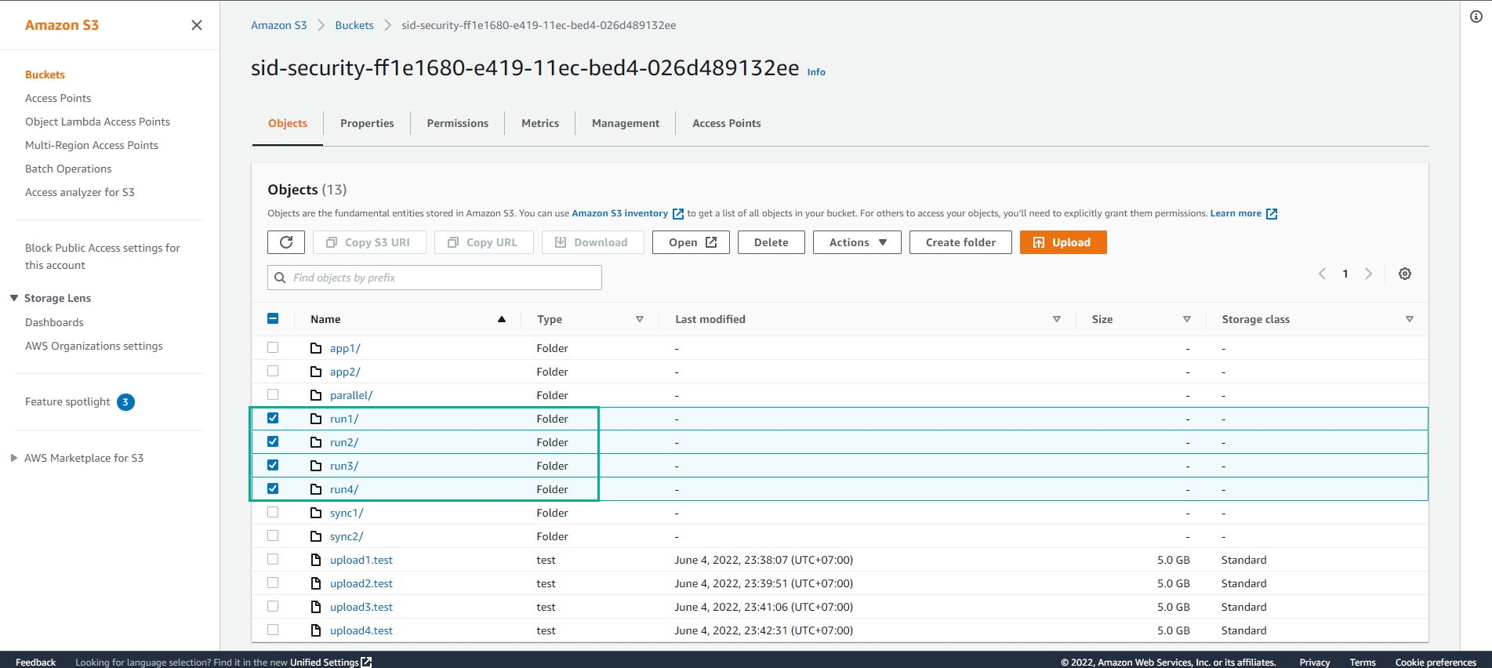Click the Type column sort arrow
The width and height of the screenshot is (1492, 668).
(x=640, y=319)
